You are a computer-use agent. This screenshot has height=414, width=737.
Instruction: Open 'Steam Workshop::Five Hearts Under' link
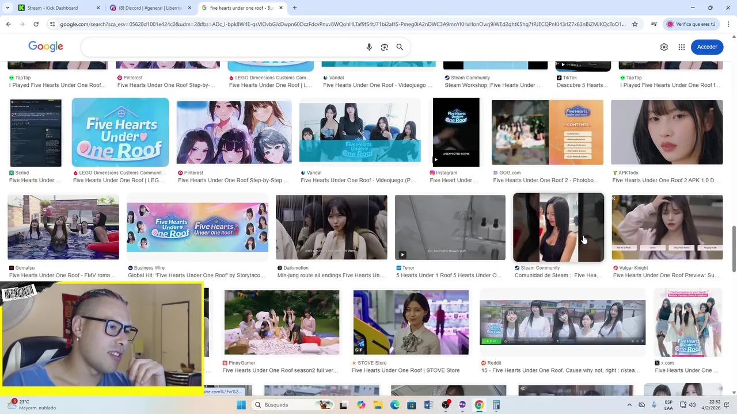pos(493,85)
